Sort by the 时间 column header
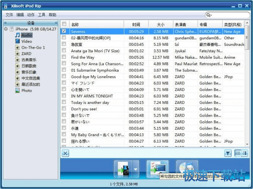The width and height of the screenshot is (253, 189). coord(136,25)
